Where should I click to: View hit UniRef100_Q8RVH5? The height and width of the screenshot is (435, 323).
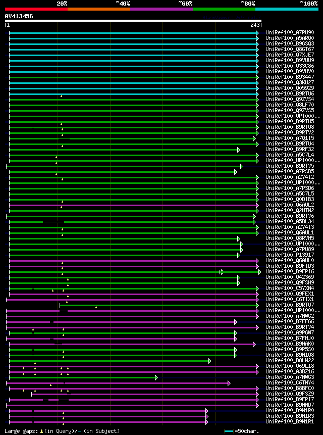coord(290,238)
